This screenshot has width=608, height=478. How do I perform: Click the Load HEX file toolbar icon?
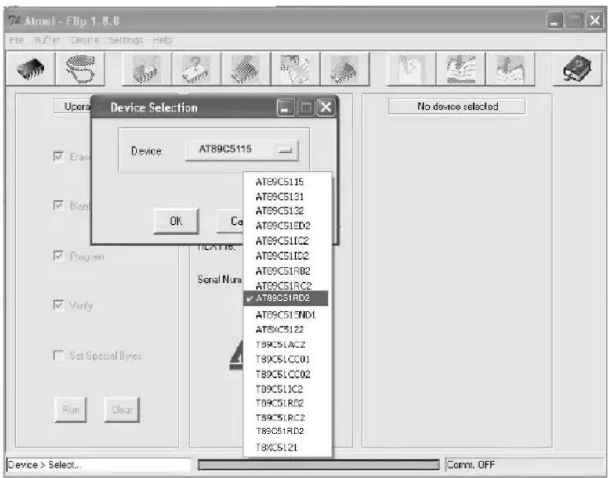461,69
